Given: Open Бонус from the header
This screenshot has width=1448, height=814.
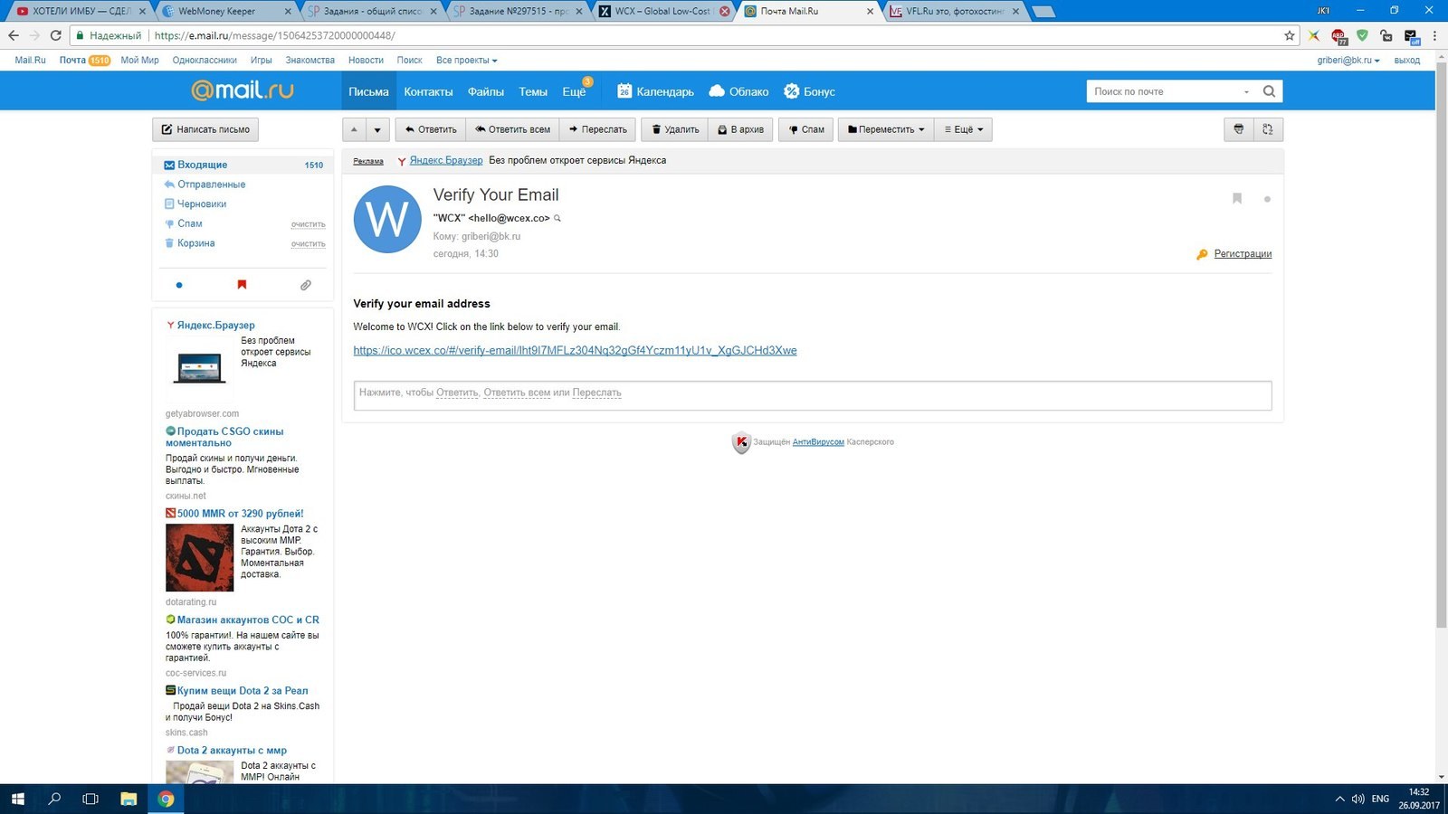Looking at the screenshot, I should 810,91.
